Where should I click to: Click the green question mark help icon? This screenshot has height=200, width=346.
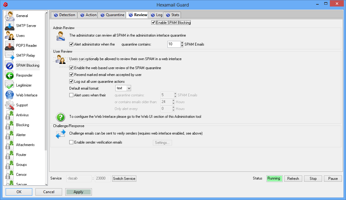(61, 117)
